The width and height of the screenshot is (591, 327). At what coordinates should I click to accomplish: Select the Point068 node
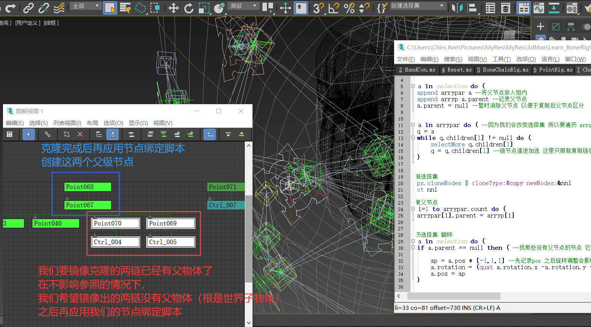tap(88, 187)
